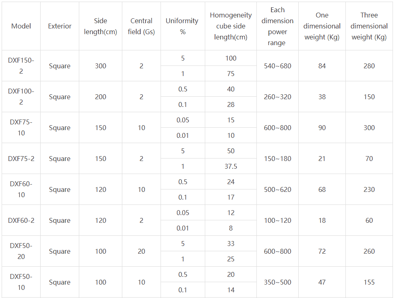Click the DXF100-2 model cell
Screen dimensions: 395x298
pos(21,97)
